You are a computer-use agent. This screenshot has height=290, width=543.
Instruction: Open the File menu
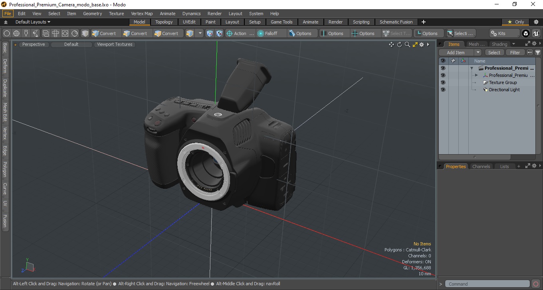point(8,14)
